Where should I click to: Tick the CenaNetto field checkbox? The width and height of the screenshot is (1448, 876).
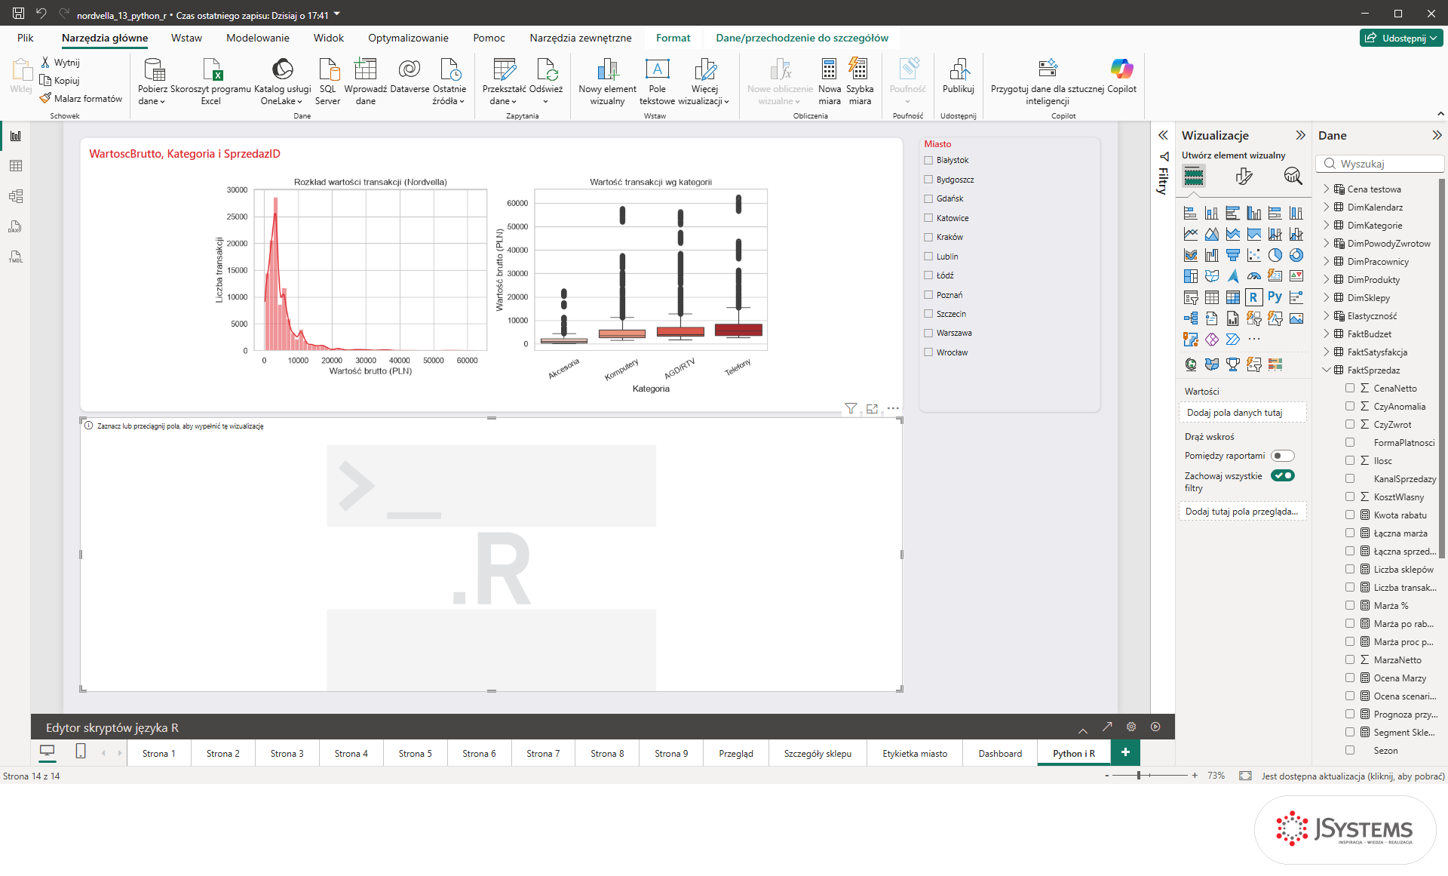(x=1350, y=388)
